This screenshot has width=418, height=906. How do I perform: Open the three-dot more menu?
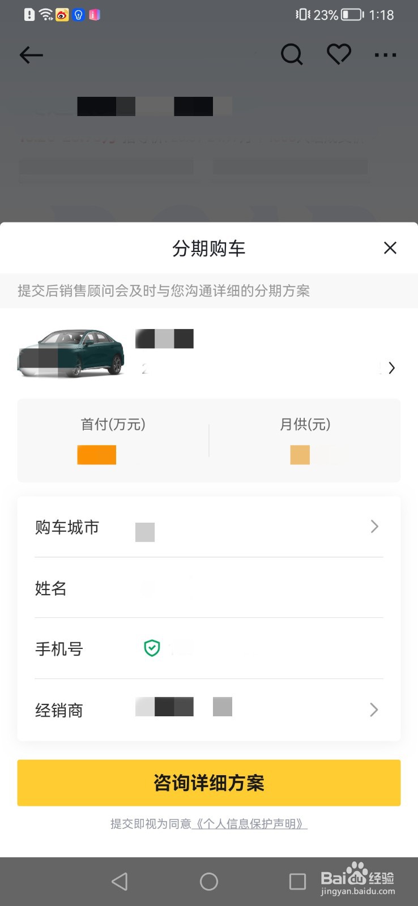[385, 55]
